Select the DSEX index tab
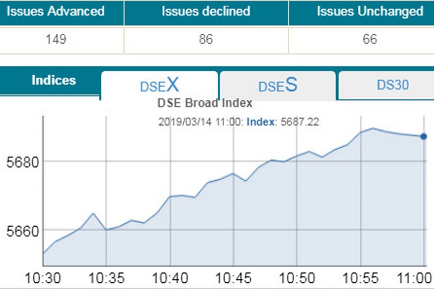This screenshot has height=289, width=434. 159,86
